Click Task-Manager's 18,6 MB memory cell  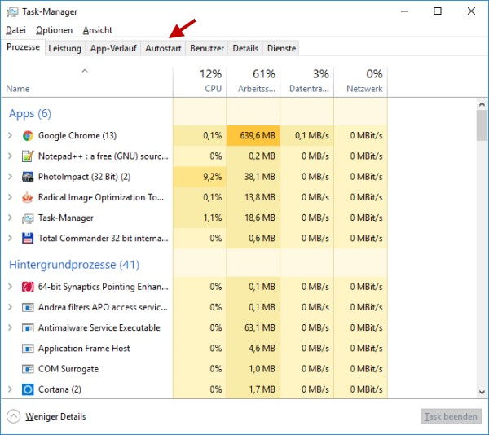coord(253,217)
